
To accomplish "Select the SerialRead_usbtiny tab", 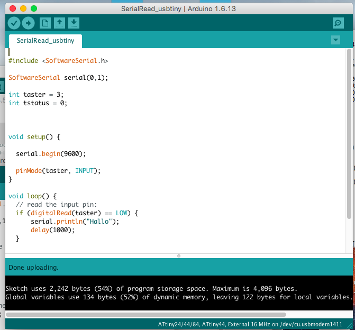I will (45, 41).
